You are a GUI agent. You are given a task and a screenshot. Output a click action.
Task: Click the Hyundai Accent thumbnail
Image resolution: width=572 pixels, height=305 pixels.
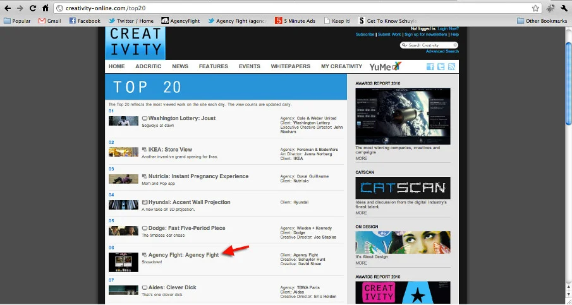pyautogui.click(x=123, y=205)
